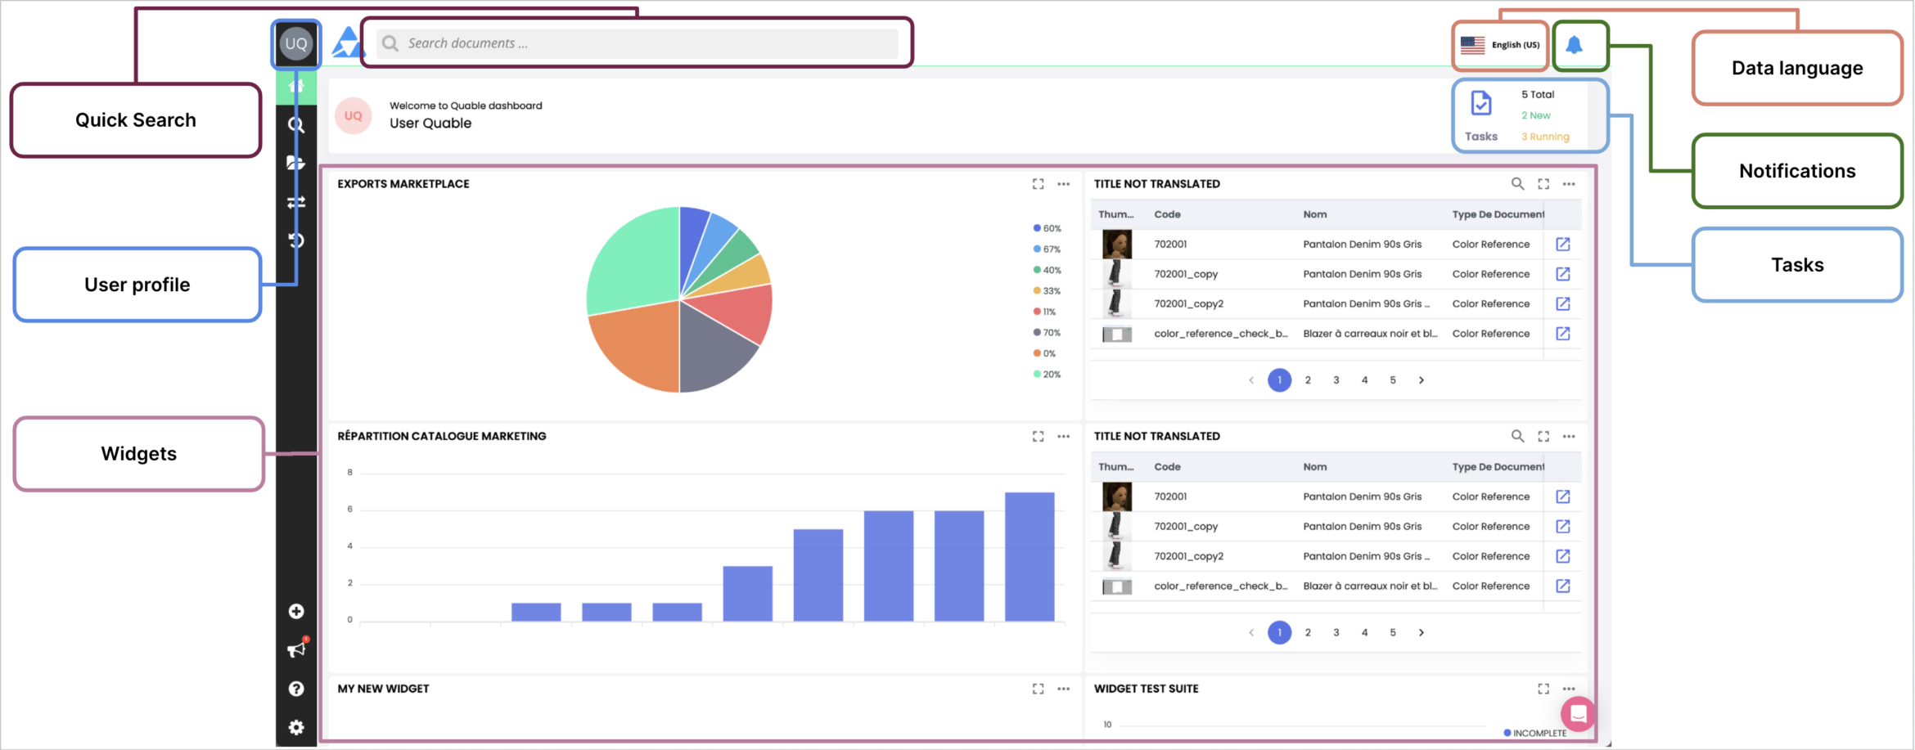Click the megaphone announcements icon
This screenshot has width=1915, height=750.
(296, 649)
